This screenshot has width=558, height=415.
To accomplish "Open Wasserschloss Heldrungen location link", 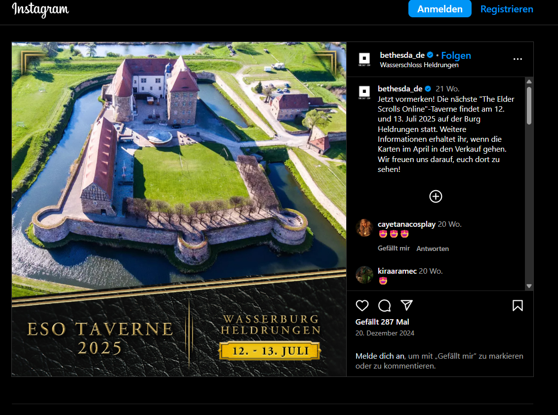I will [x=419, y=65].
